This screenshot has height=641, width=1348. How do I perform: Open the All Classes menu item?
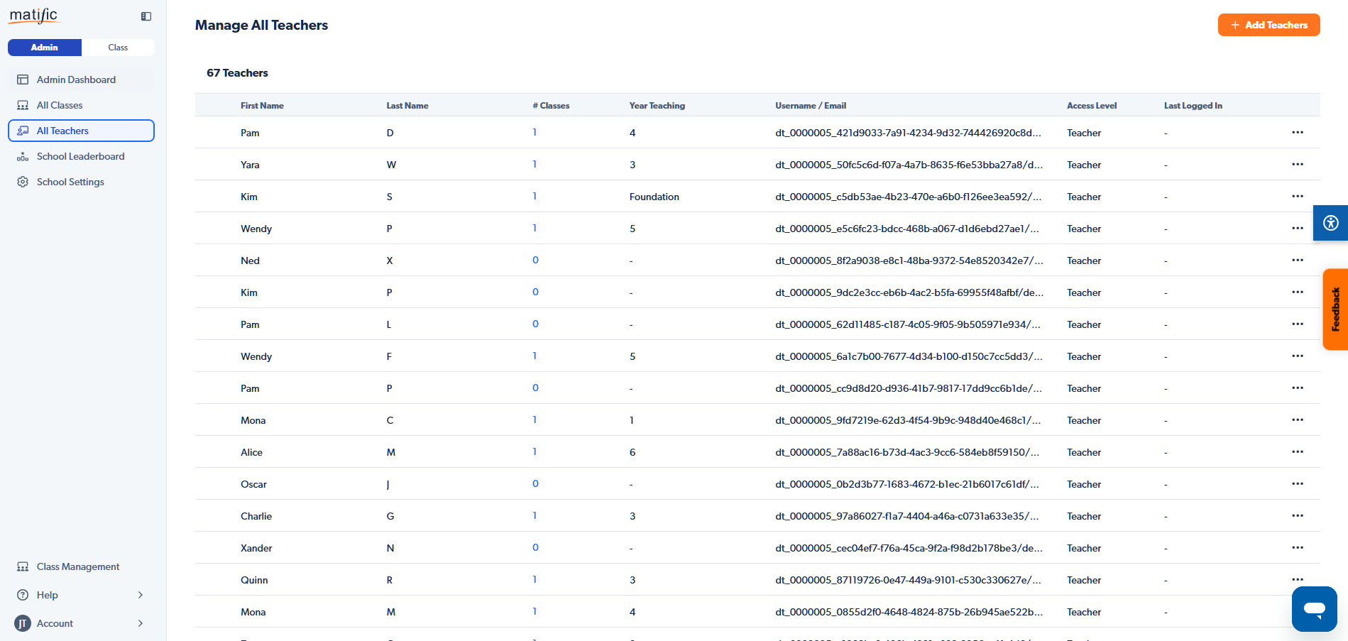60,105
